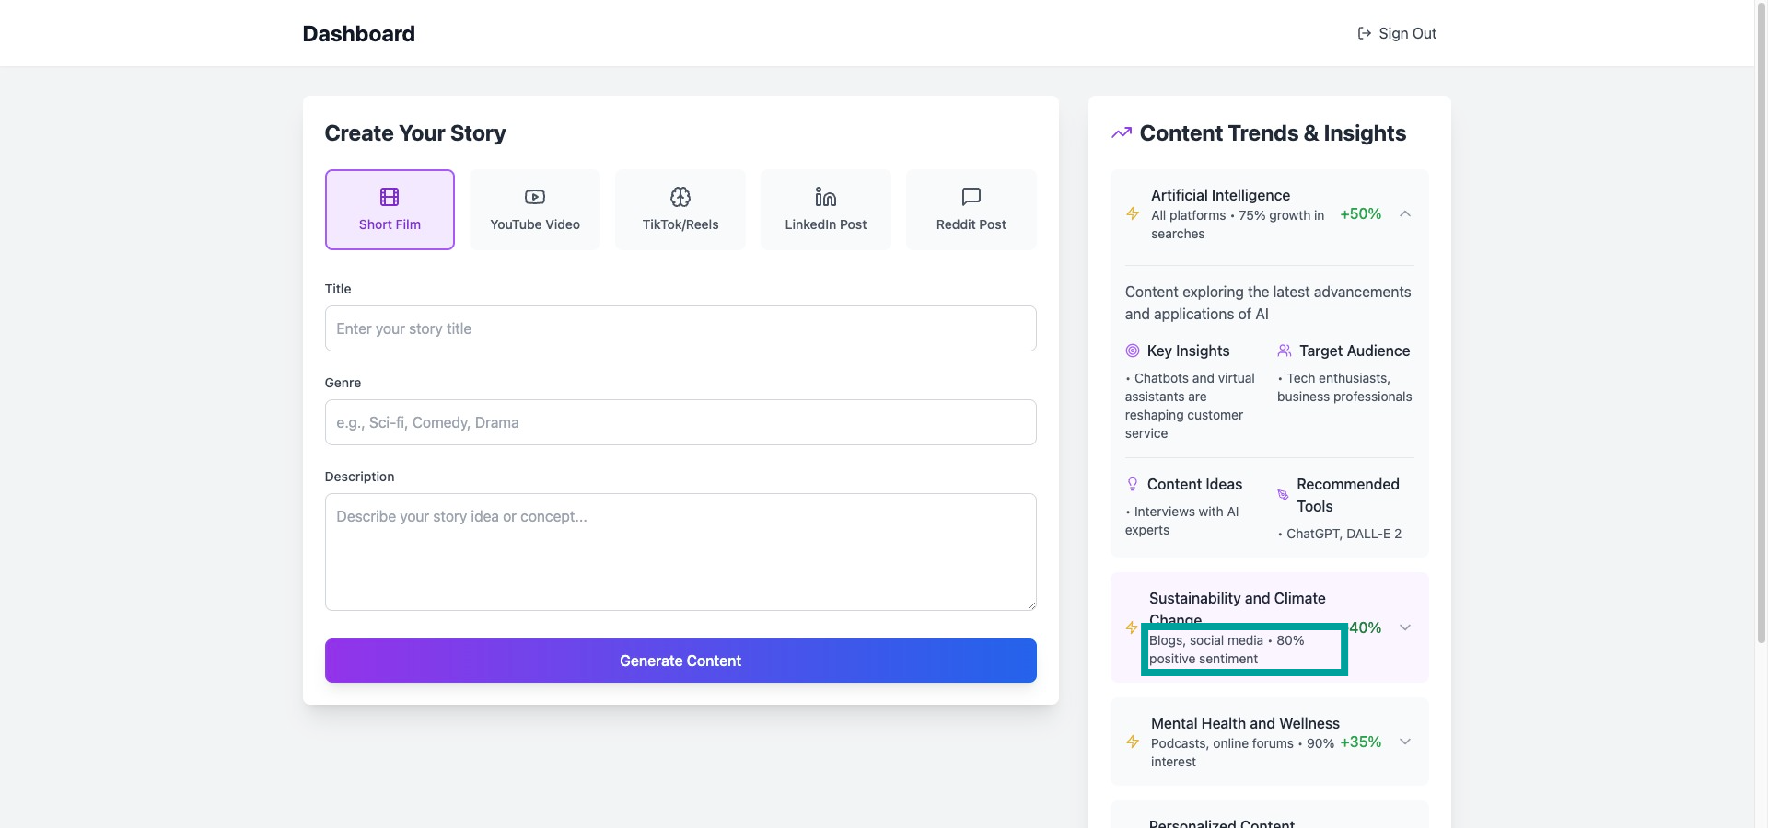Click the TikTok/Reels brain icon

[x=680, y=197]
